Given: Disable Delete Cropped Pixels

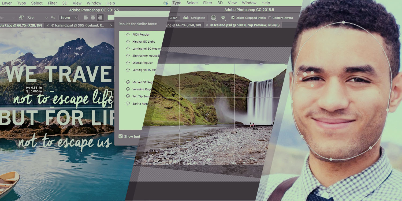Looking at the screenshot, I should coord(233,18).
